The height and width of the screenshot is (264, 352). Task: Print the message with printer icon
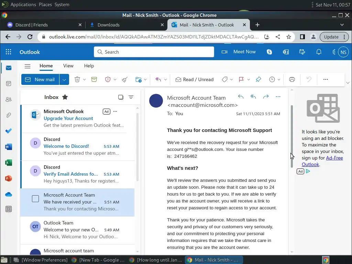[292, 79]
